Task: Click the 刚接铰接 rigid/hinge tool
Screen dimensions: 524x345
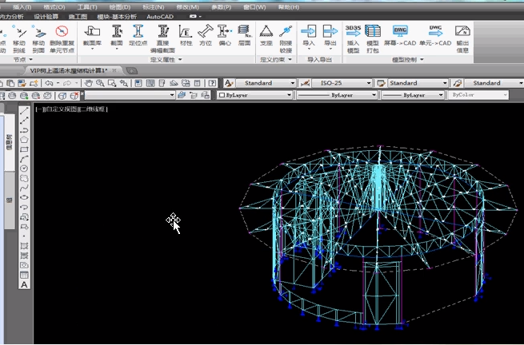Action: [286, 38]
